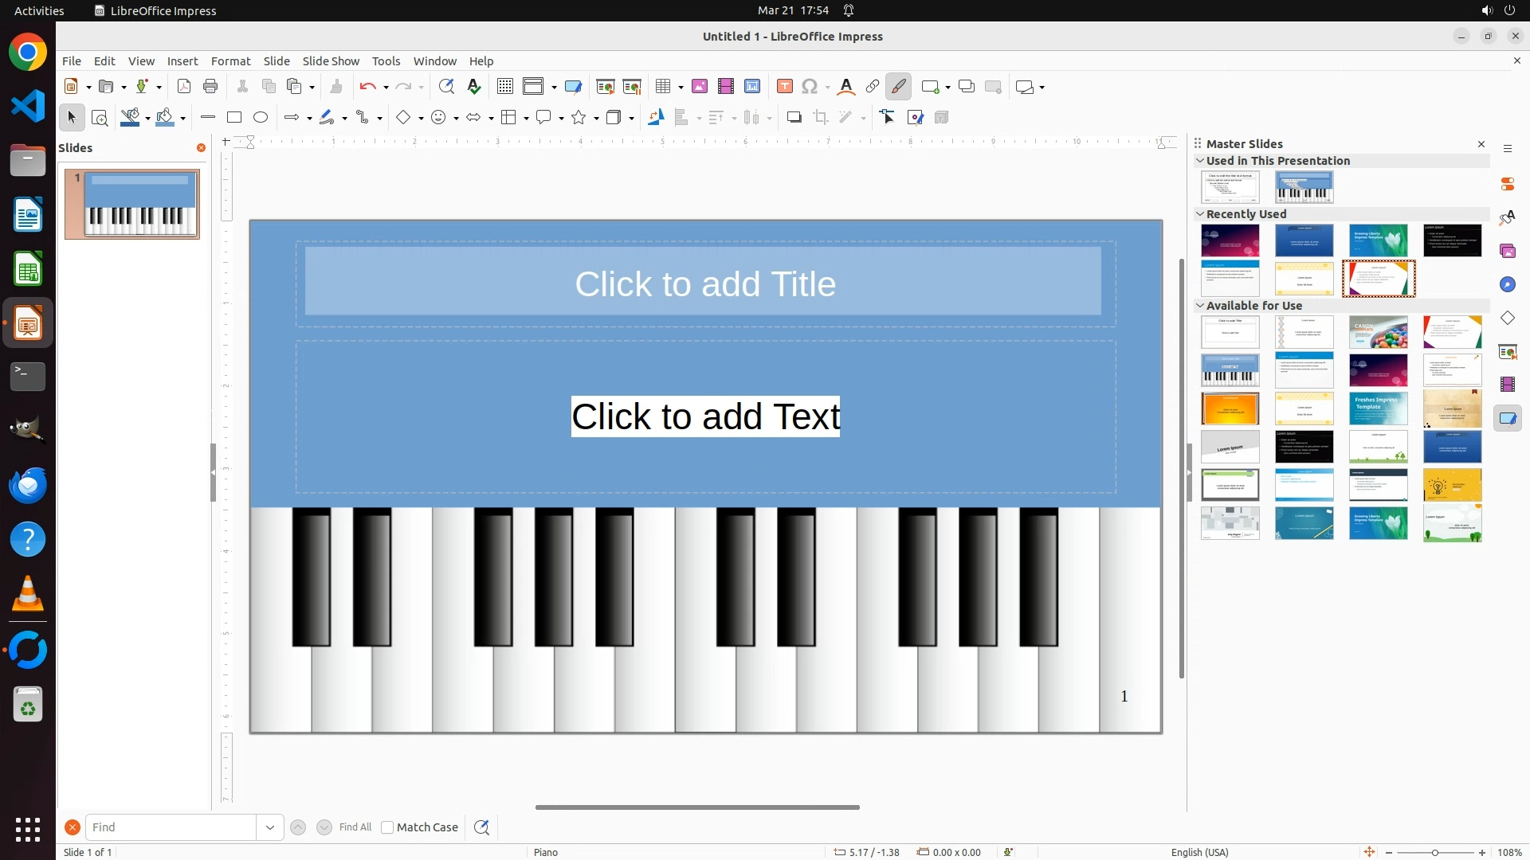1530x860 pixels.
Task: Click the zoom slider in status bar
Action: tap(1435, 853)
